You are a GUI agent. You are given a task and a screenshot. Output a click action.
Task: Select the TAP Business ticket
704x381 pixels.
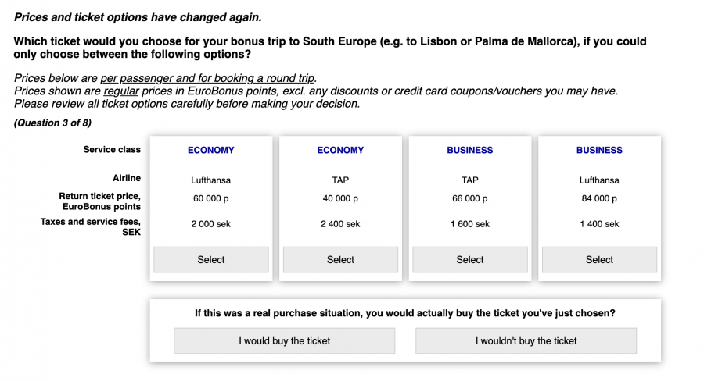(470, 259)
